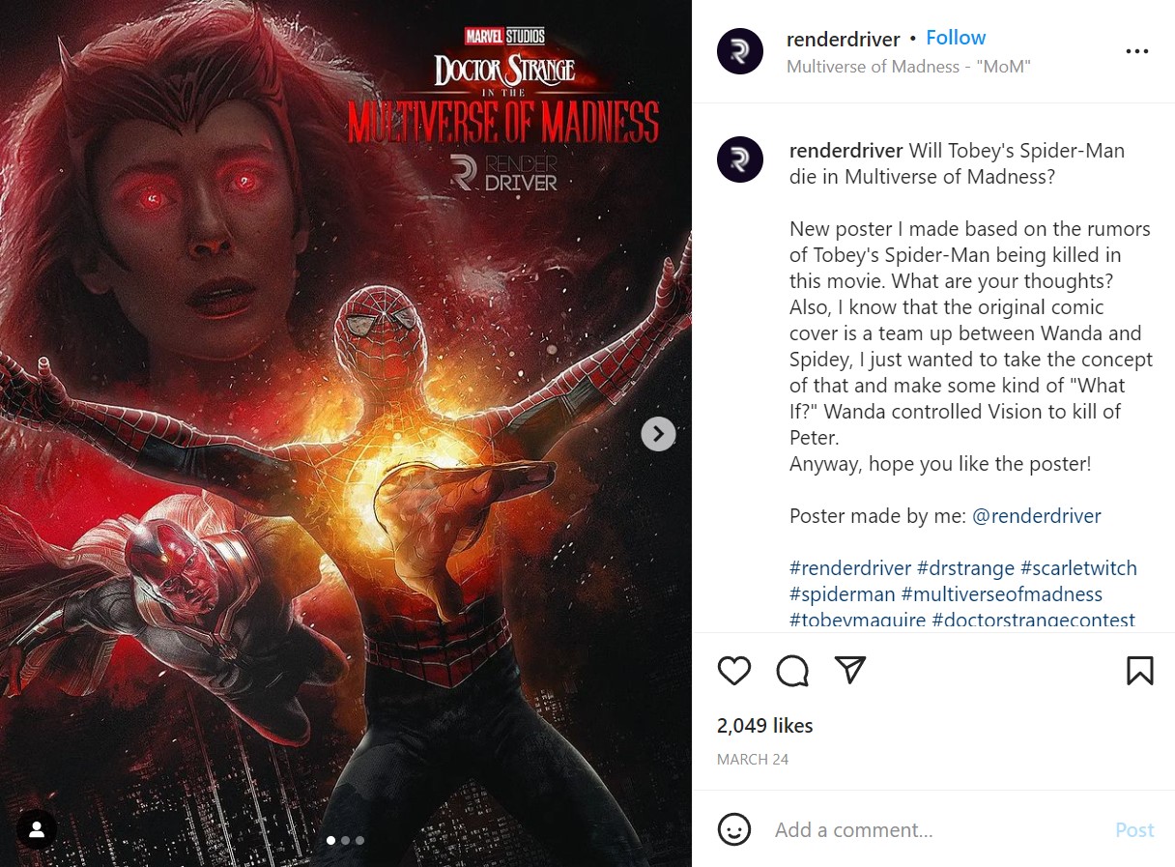Click the Post comment button
Image resolution: width=1175 pixels, height=867 pixels.
tap(1134, 830)
